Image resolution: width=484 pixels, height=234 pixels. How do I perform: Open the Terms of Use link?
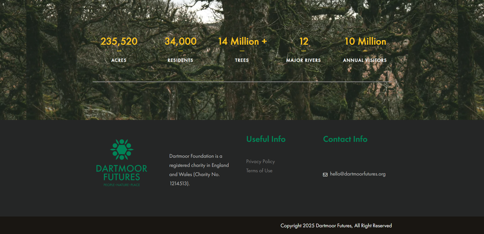pos(259,171)
